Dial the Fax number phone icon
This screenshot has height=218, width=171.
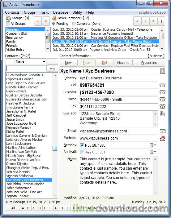(x=162, y=107)
